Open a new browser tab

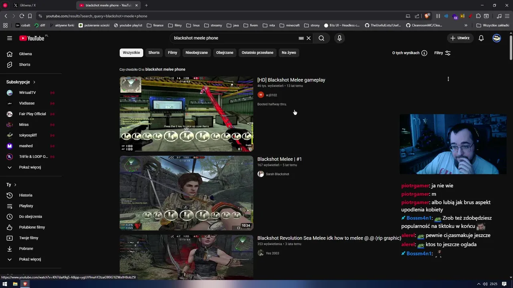(x=146, y=5)
